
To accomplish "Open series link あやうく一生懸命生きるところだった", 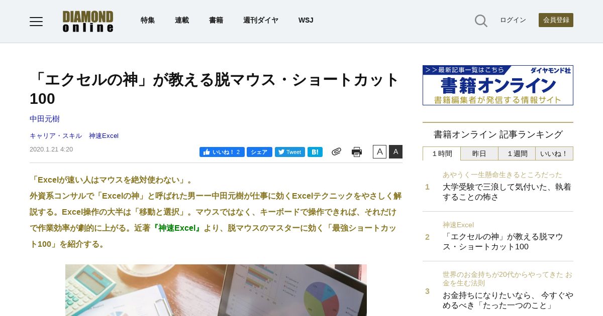I will coord(502,175).
